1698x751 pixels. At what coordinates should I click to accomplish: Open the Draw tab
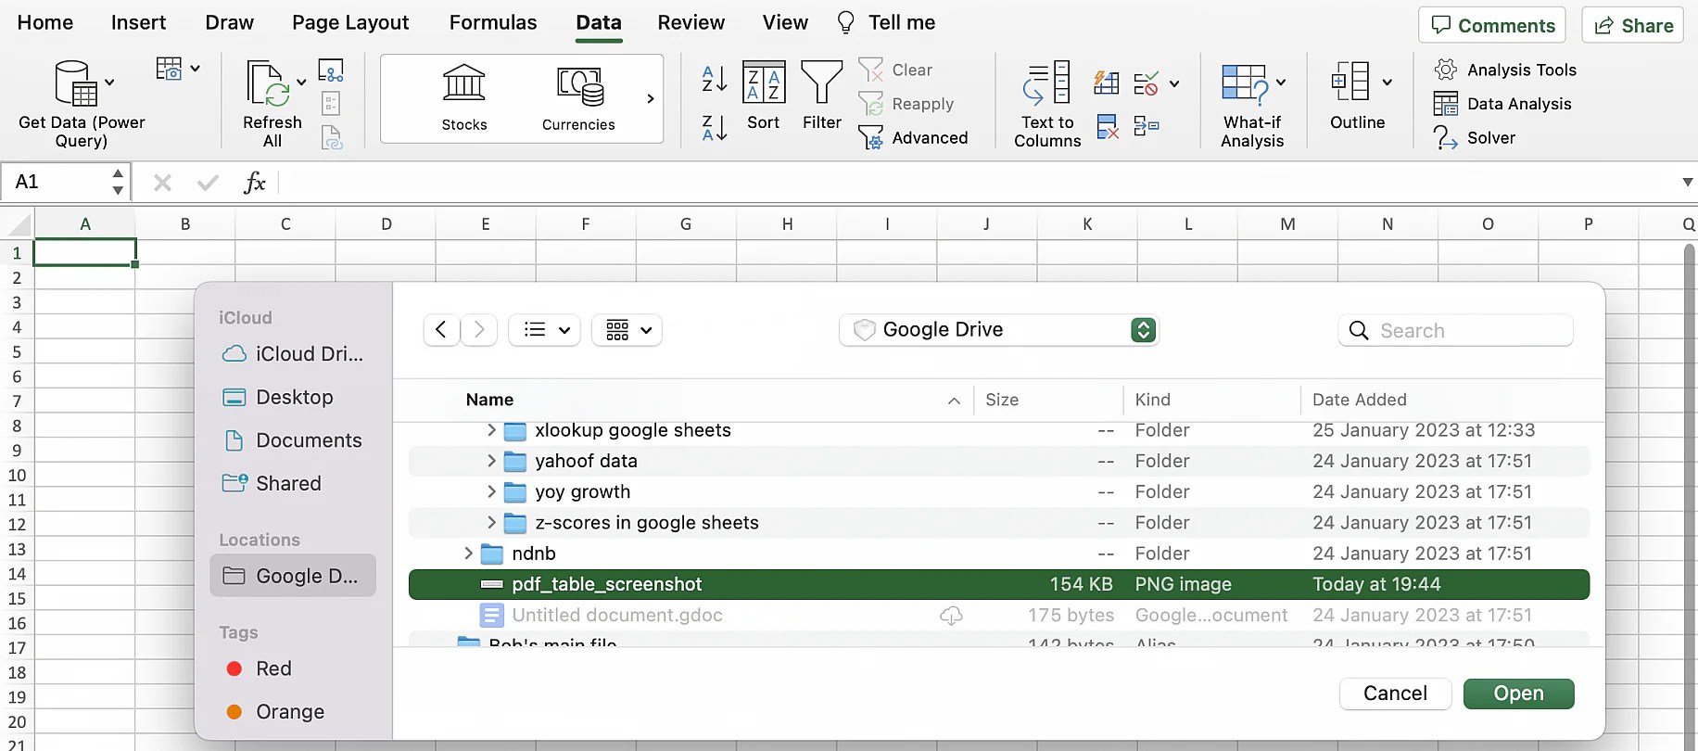[x=229, y=22]
